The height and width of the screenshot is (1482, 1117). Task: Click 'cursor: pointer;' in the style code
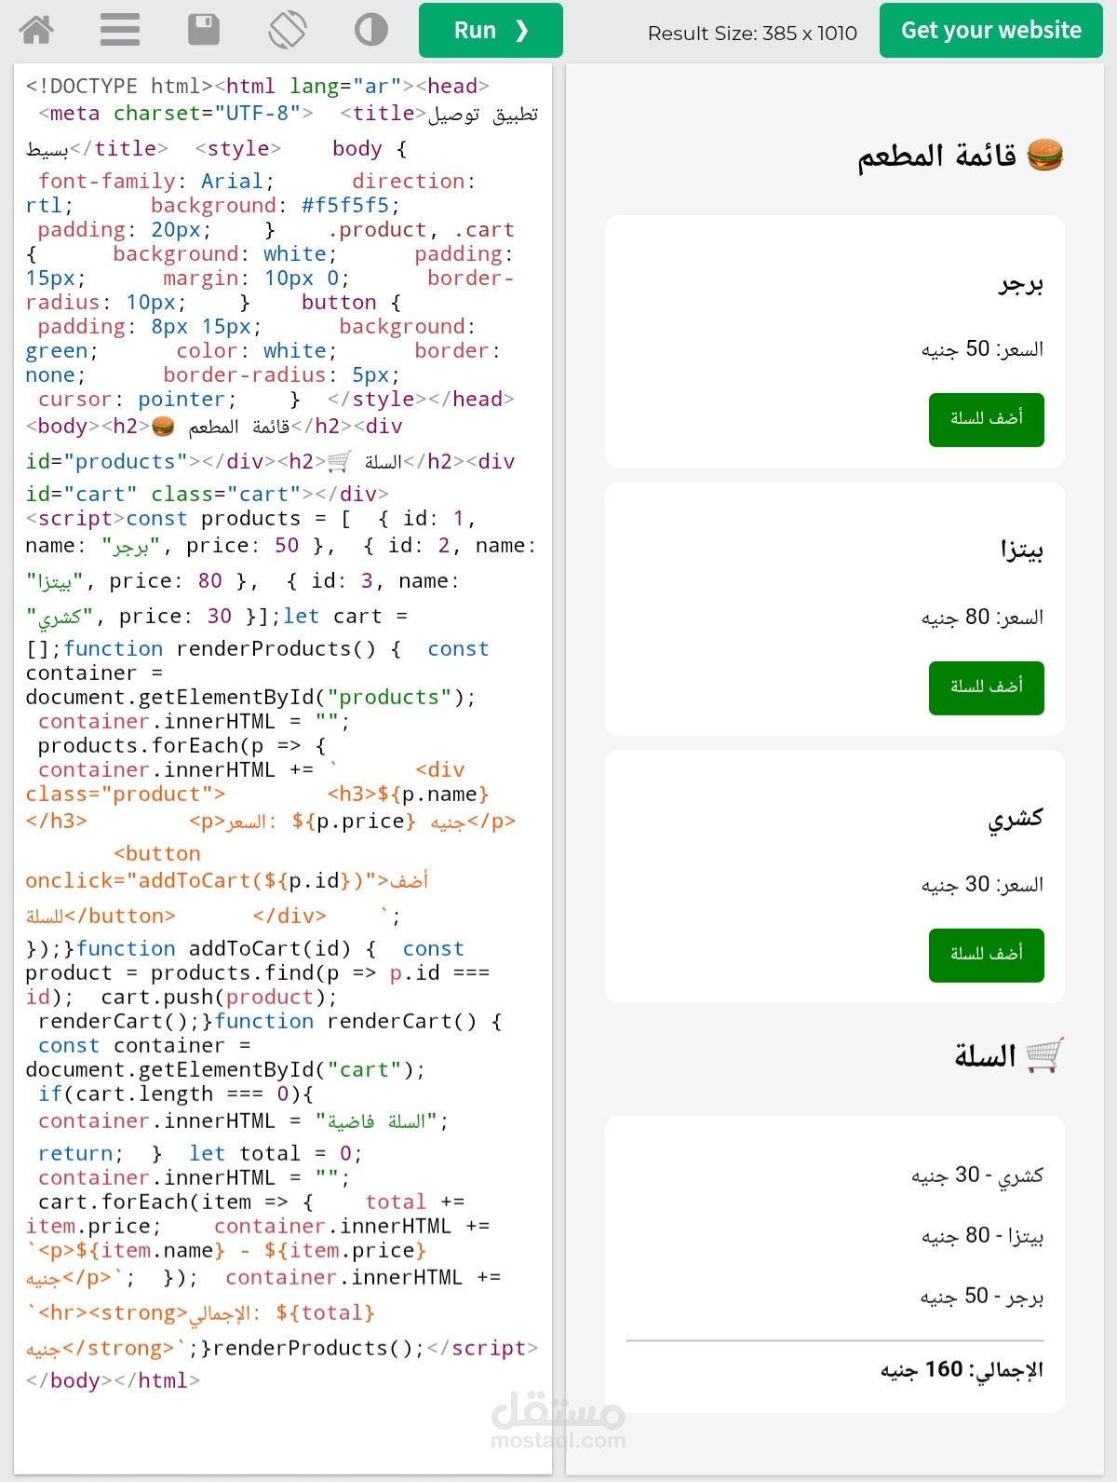tap(137, 399)
